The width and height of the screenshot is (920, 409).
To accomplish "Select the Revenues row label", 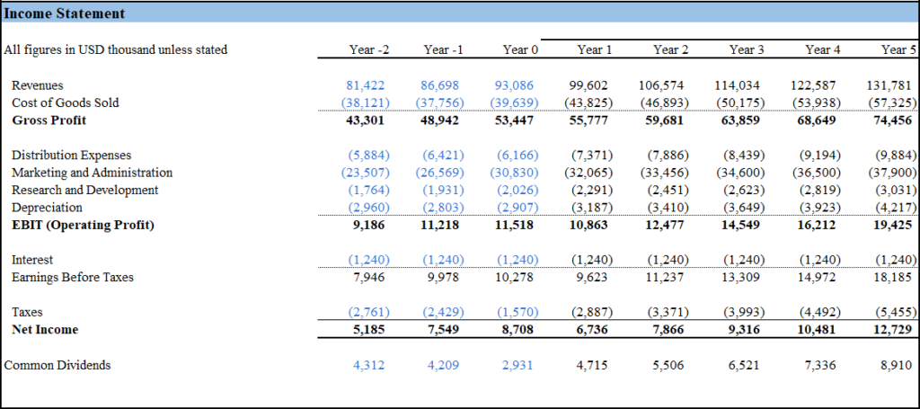I will 37,85.
